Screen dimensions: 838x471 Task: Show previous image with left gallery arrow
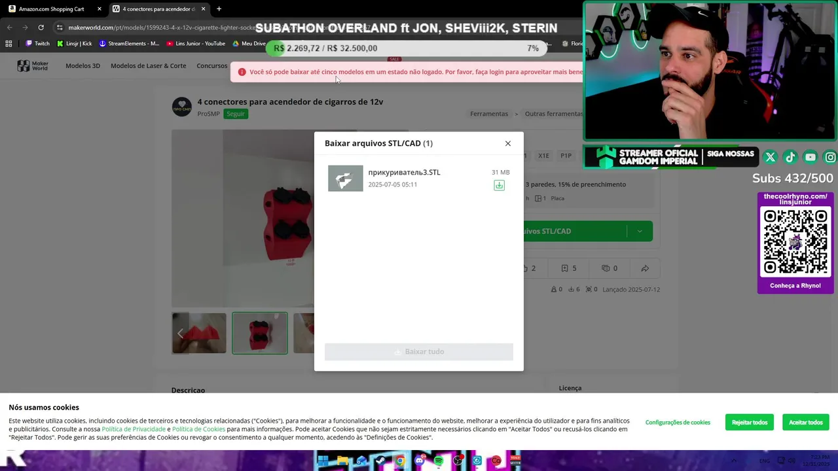click(180, 333)
